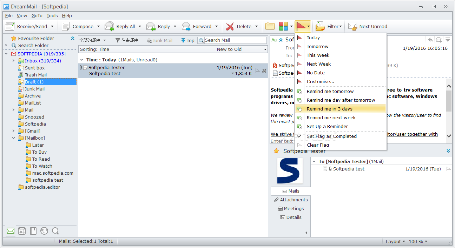Open the Delete dropdown arrow
455x248 pixels.
point(256,26)
